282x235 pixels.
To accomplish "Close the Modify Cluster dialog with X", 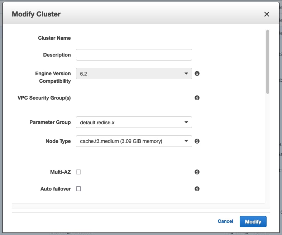I will point(267,14).
